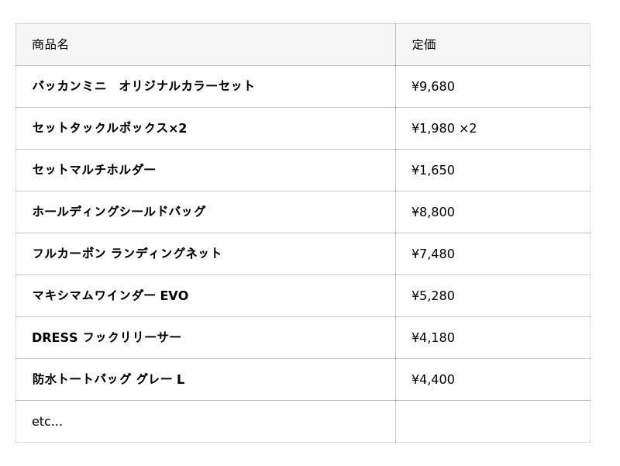Click the ¥1,650 price cell
The height and width of the screenshot is (466, 620).
pos(433,171)
